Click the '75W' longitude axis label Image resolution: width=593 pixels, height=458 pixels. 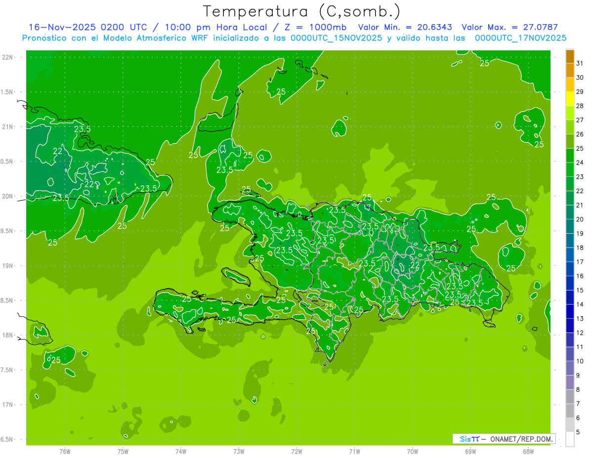pos(123,452)
